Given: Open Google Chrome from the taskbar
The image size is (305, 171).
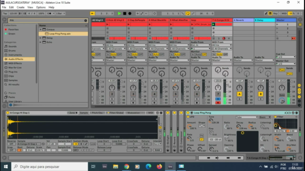Looking at the screenshot, I should (126, 167).
